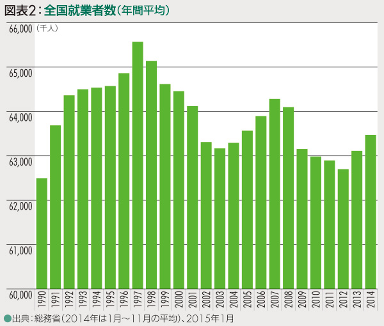
Task: Select the 2005 bar
Action: [x=247, y=210]
